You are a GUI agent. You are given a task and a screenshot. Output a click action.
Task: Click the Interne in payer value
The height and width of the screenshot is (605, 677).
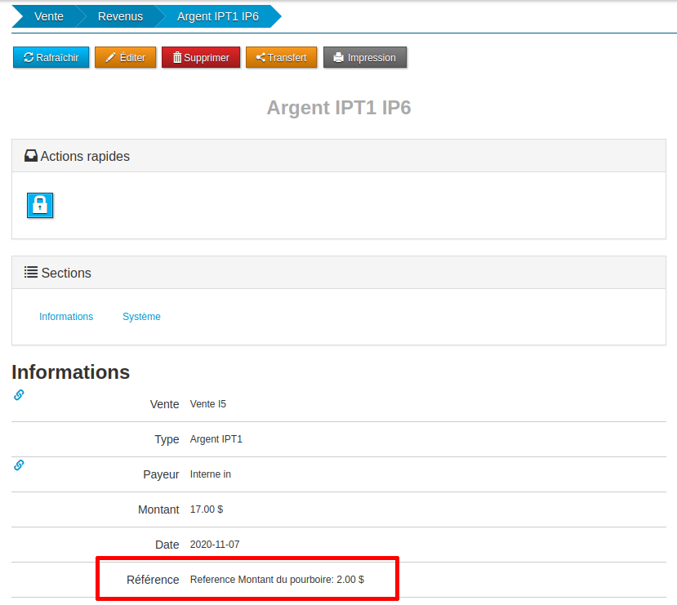click(x=211, y=474)
